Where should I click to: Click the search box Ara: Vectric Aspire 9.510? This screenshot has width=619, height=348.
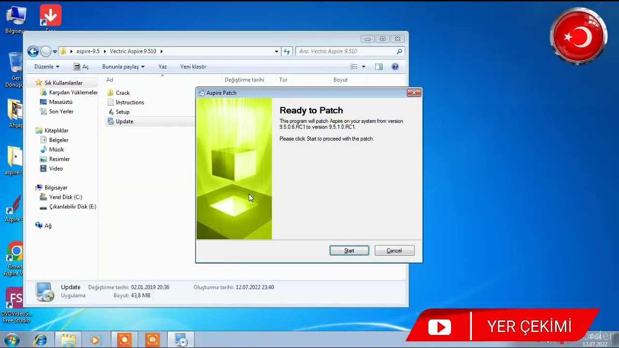(x=350, y=51)
